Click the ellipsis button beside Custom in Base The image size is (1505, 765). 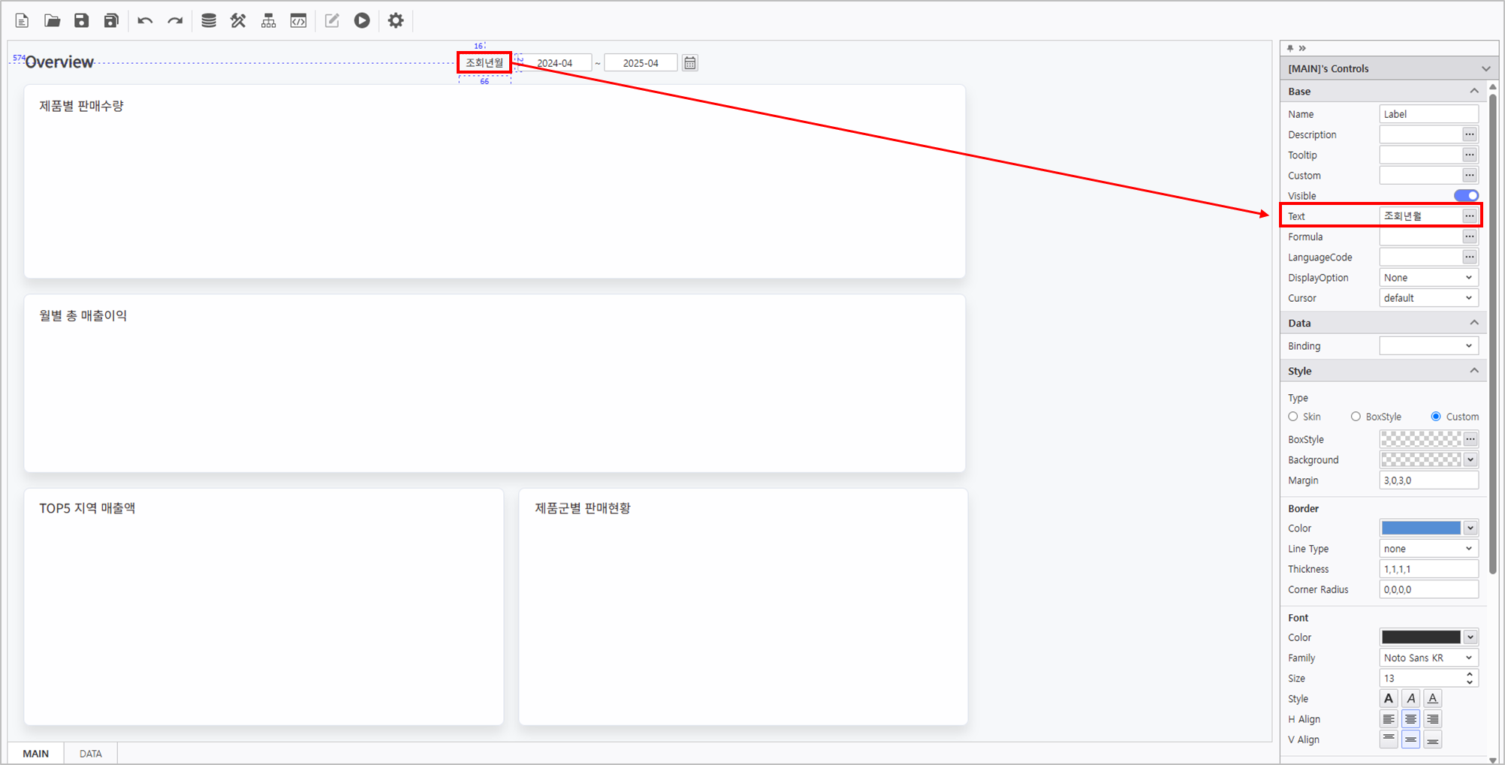point(1470,175)
